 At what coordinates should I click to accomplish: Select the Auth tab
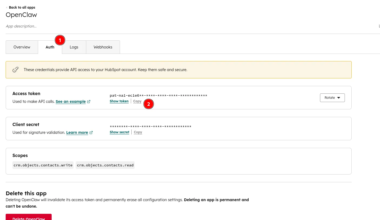point(50,47)
